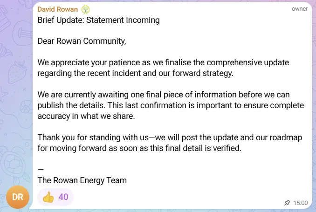Click the dash separator above the signature
The width and height of the screenshot is (316, 212).
(x=41, y=169)
